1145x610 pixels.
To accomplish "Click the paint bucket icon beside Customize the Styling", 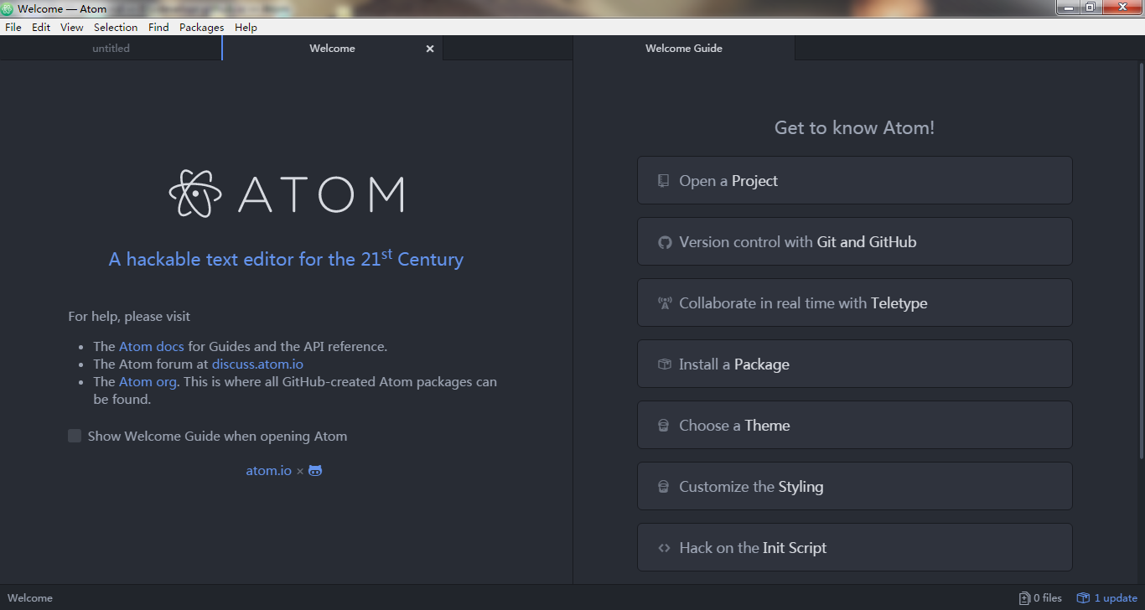I will tap(664, 487).
